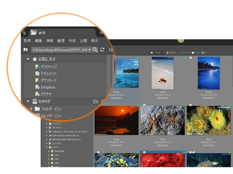Image resolution: width=233 pixels, height=174 pixels.
Task: Open the 取得 menu
Action: coord(27,41)
